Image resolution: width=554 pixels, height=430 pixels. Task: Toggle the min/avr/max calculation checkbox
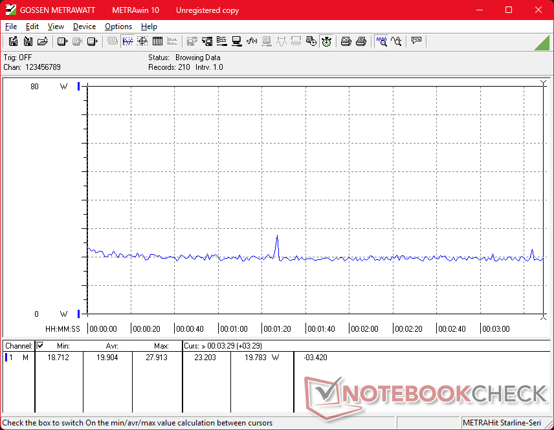[x=40, y=346]
